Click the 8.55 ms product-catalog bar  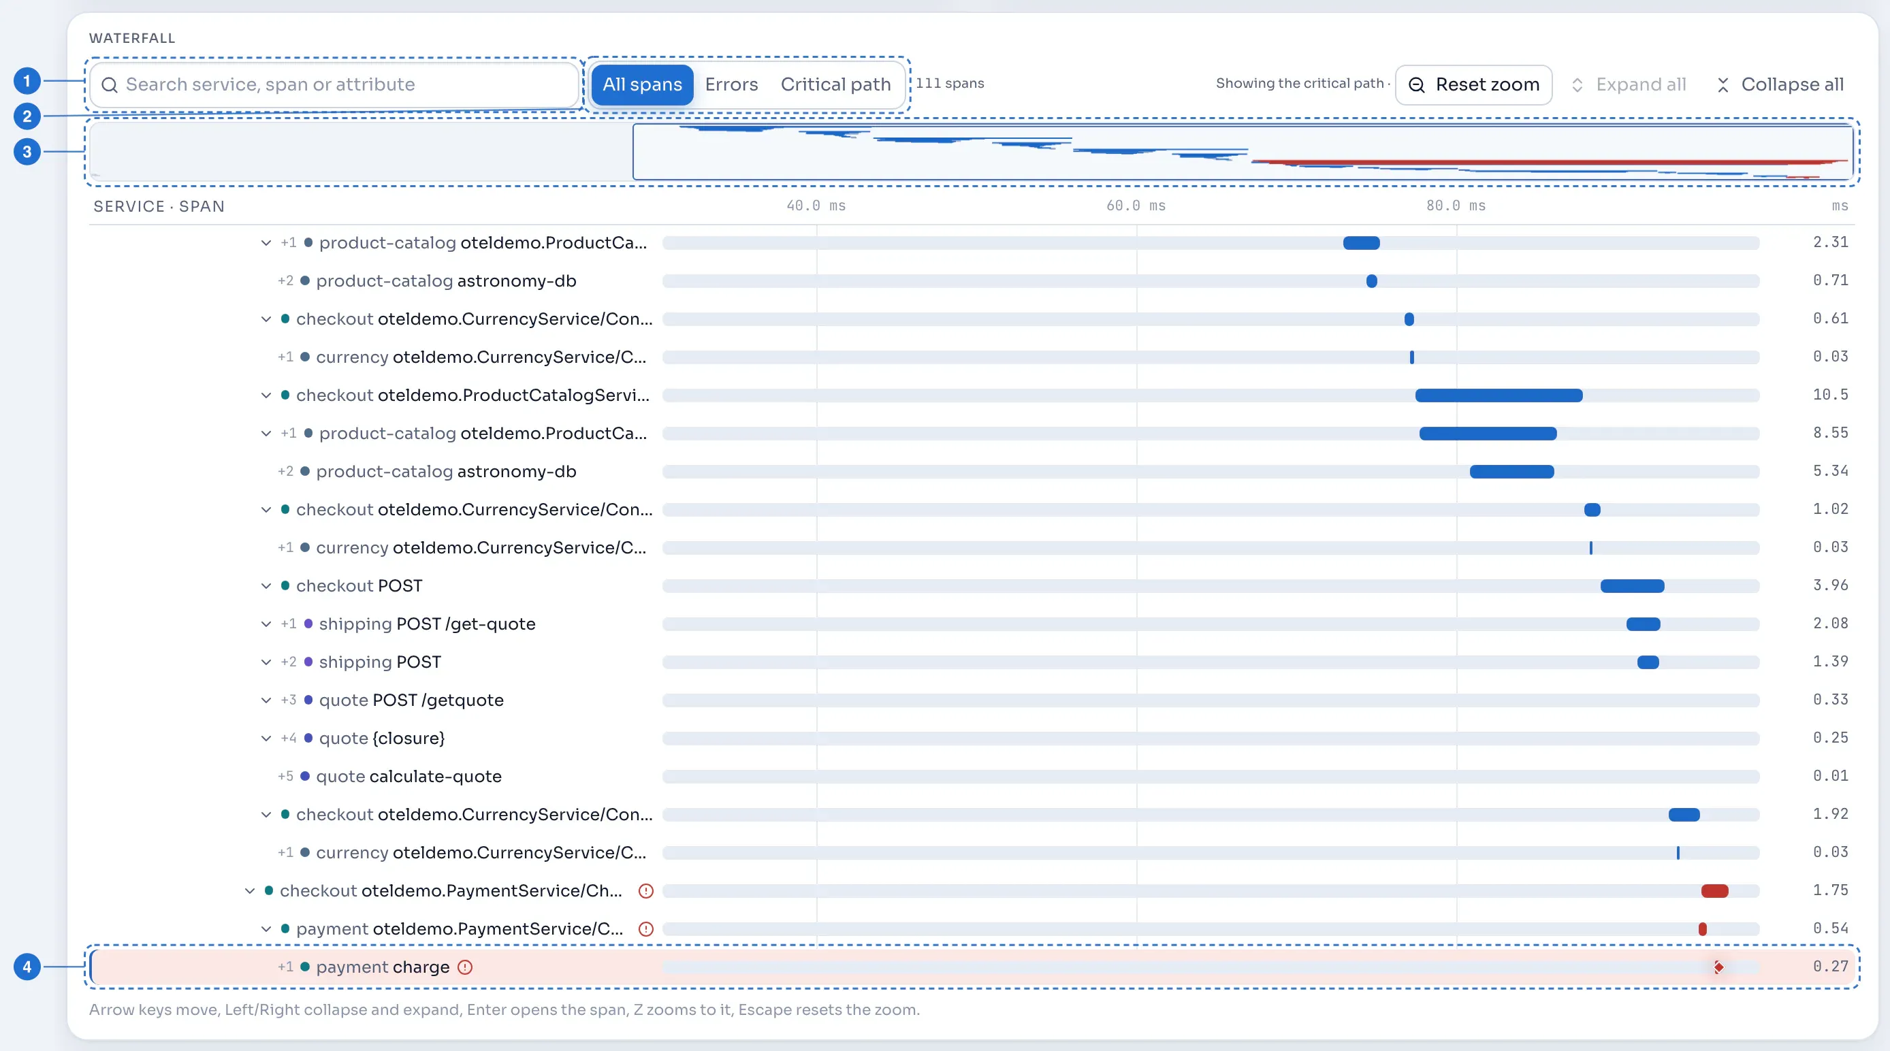click(1488, 434)
